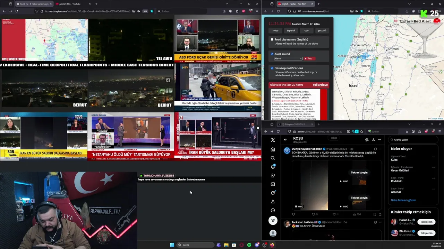Viewport: 444px width, 249px height.
Task: Reply to Dünya Kaynak Haberleri post
Action: click(293, 214)
